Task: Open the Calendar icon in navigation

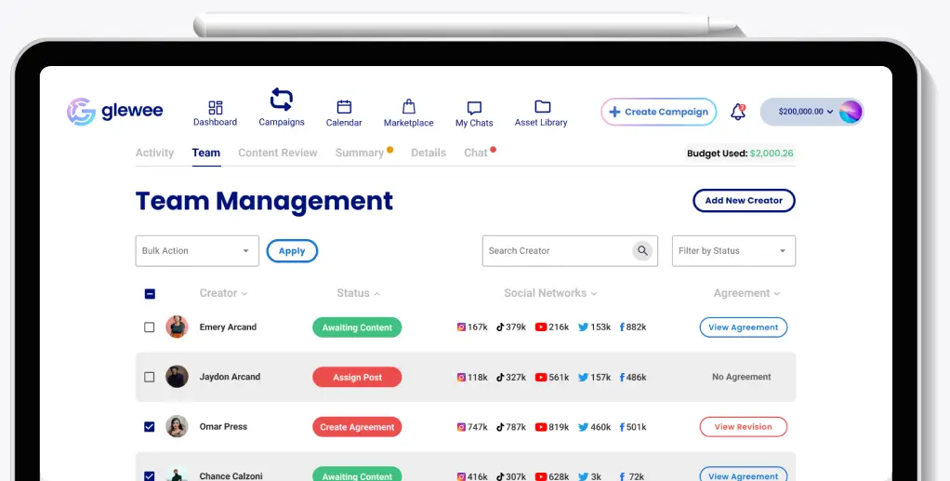Action: point(344,107)
